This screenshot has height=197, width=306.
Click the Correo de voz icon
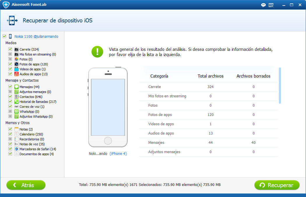(16, 106)
